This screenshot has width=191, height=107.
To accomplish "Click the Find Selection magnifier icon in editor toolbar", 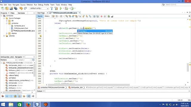I will click(67, 16).
